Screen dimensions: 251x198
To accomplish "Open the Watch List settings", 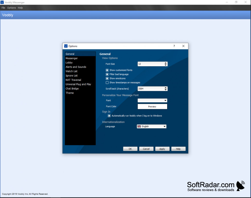I will [x=80, y=71].
